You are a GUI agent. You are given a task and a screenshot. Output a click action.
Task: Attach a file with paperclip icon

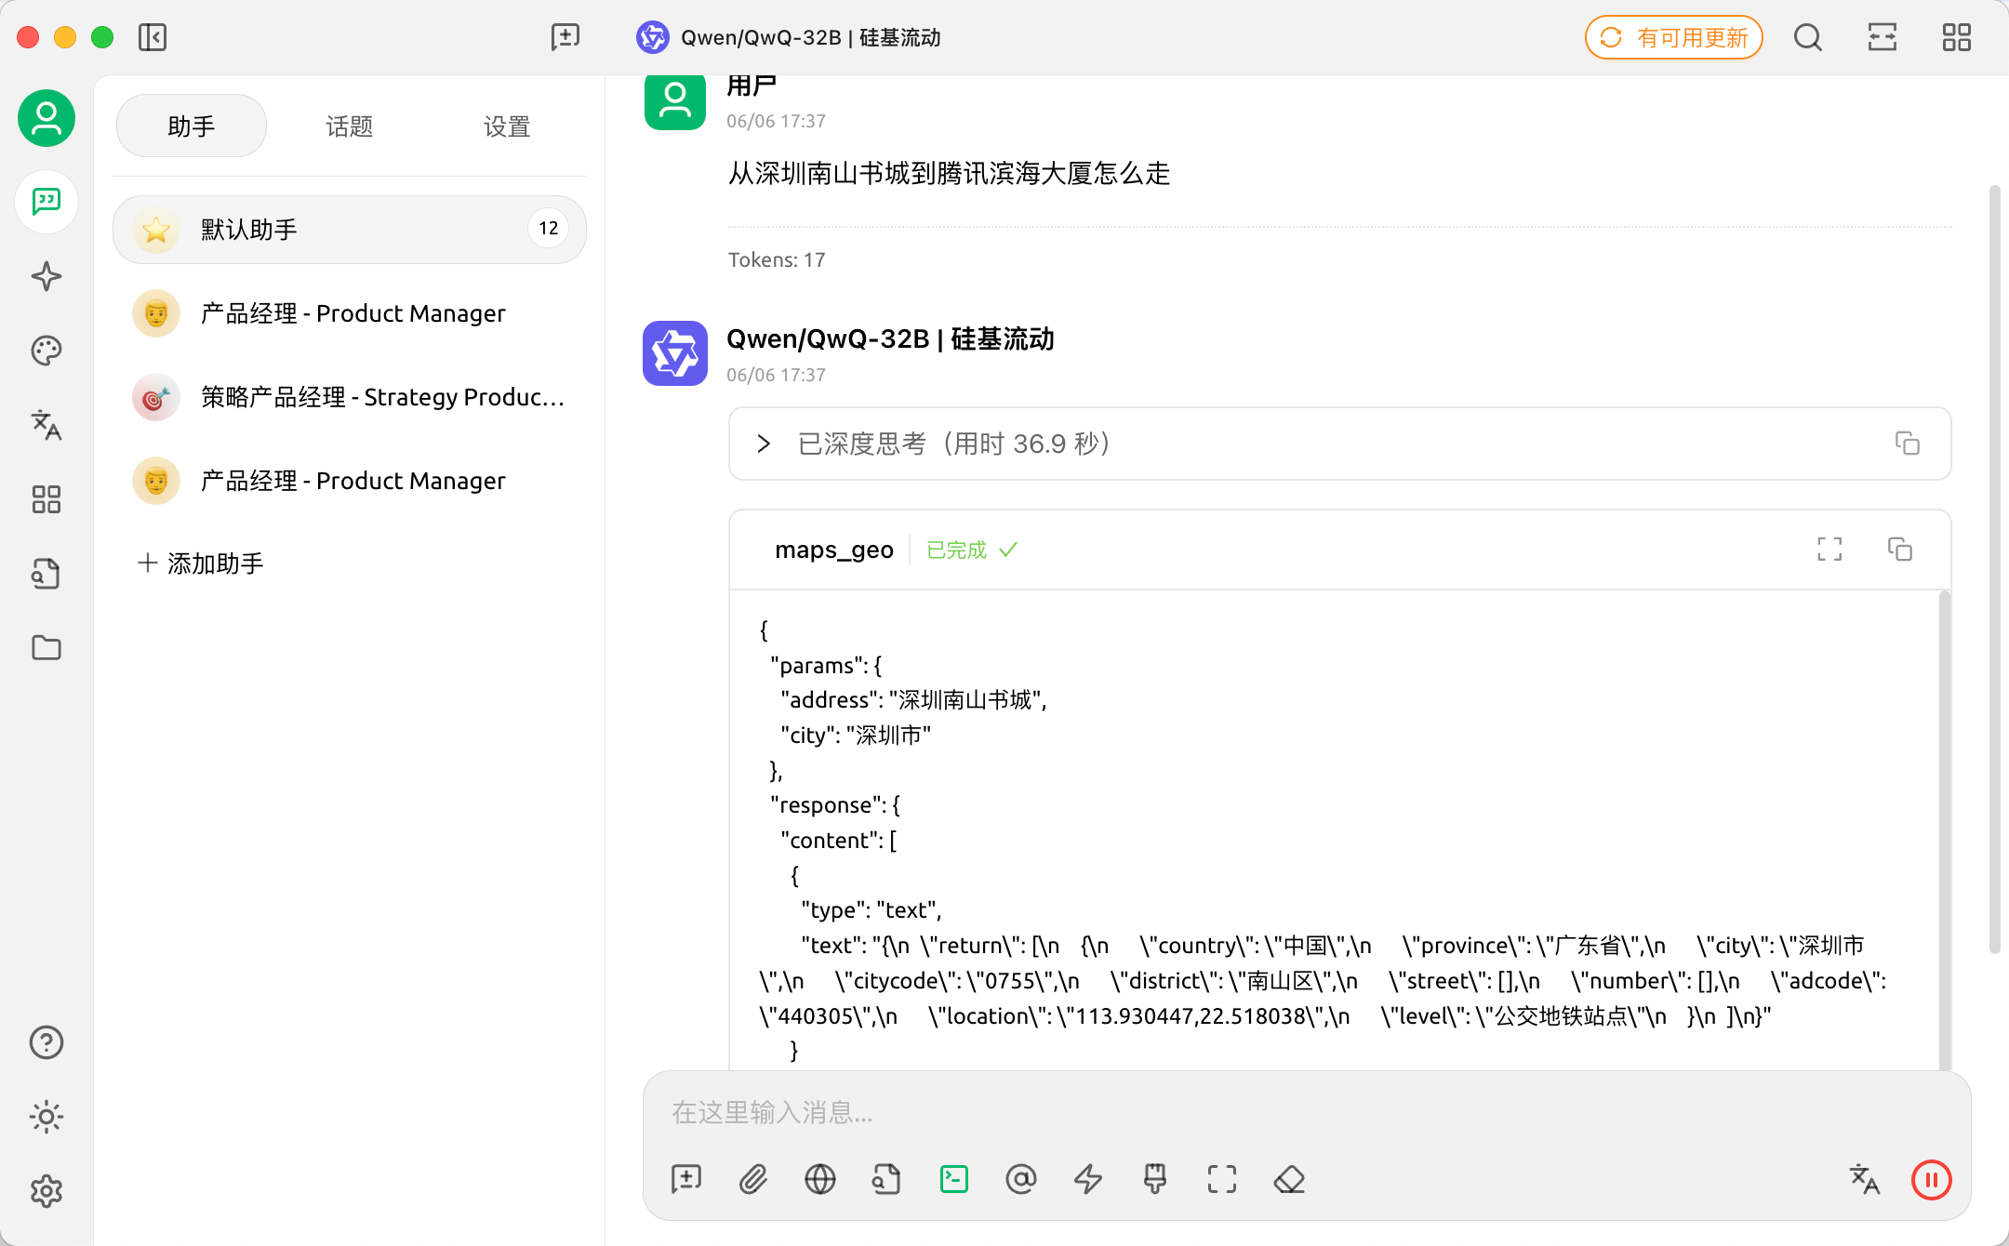pyautogui.click(x=753, y=1179)
